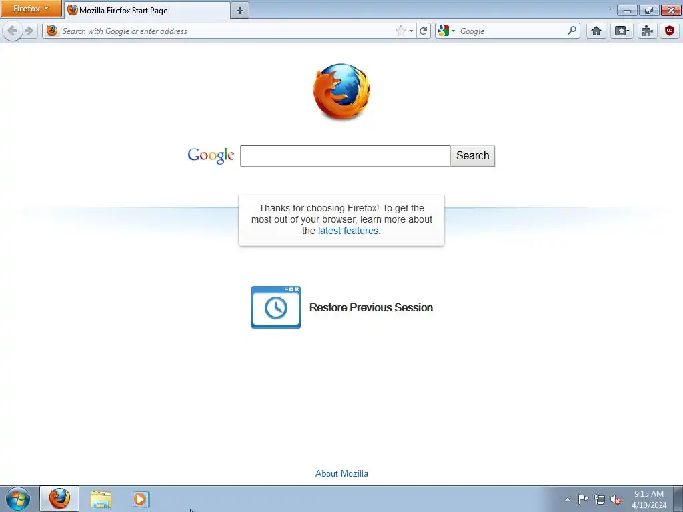Viewport: 683px width, 512px height.
Task: Open the search engine selector dropdown
Action: pos(446,31)
